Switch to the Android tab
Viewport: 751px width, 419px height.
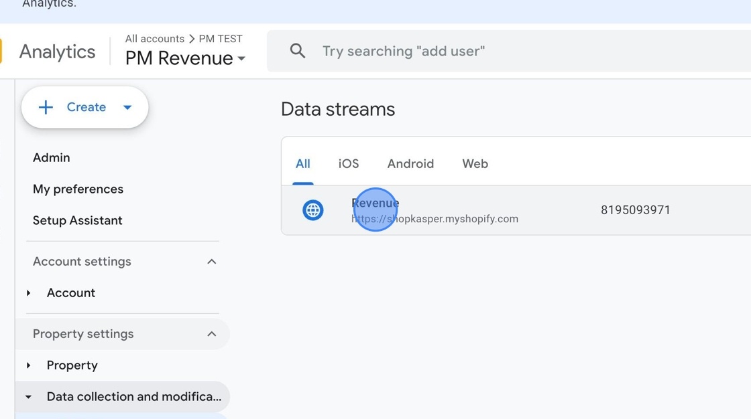click(410, 163)
